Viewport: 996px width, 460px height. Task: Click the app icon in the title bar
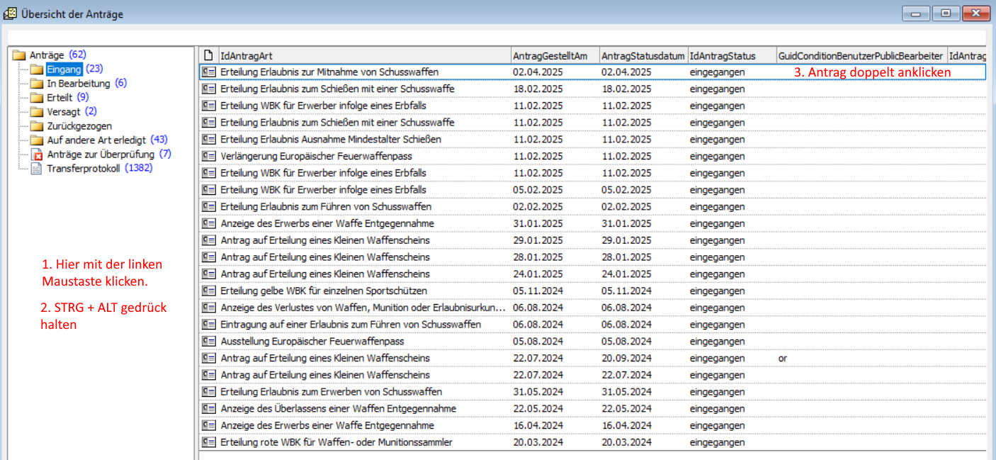tap(10, 13)
